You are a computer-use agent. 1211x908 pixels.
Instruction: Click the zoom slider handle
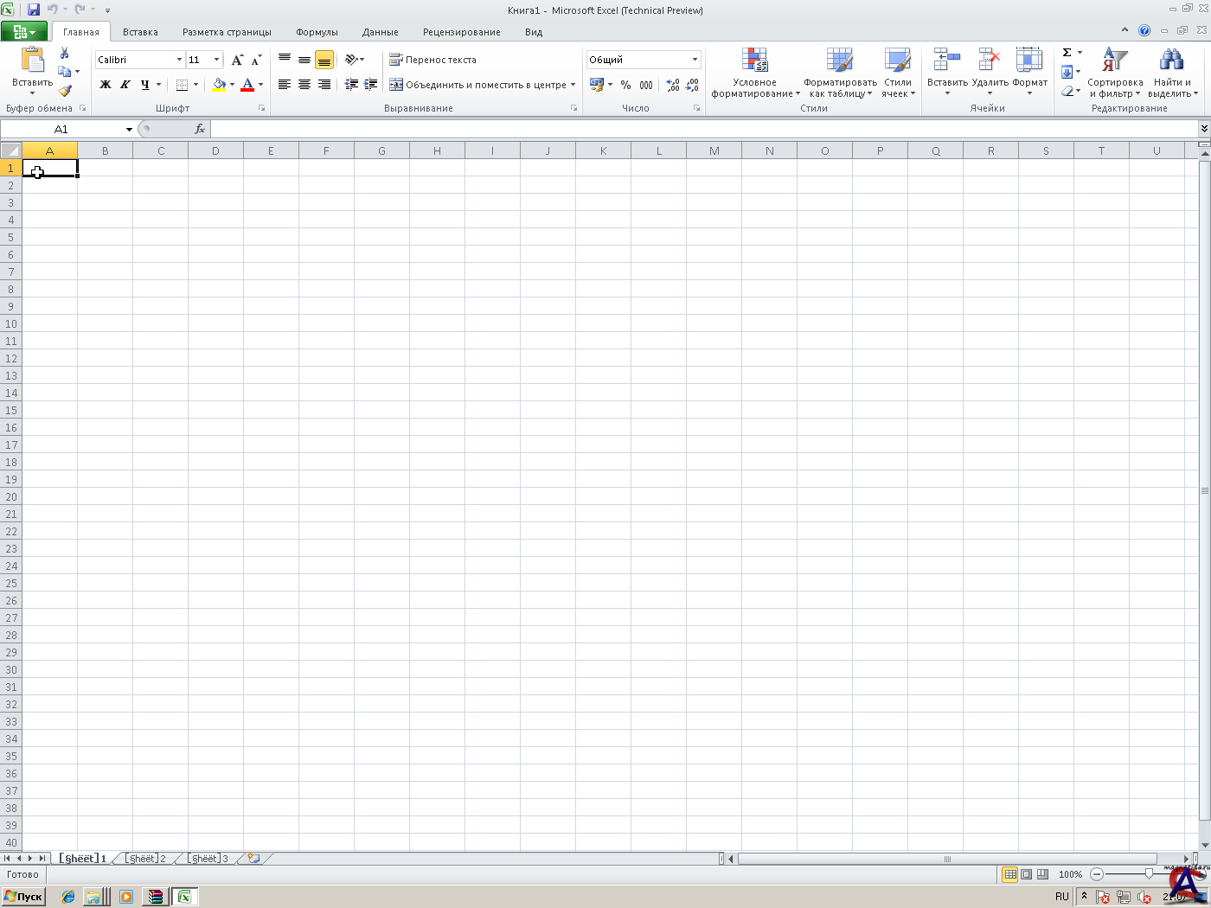(1149, 874)
